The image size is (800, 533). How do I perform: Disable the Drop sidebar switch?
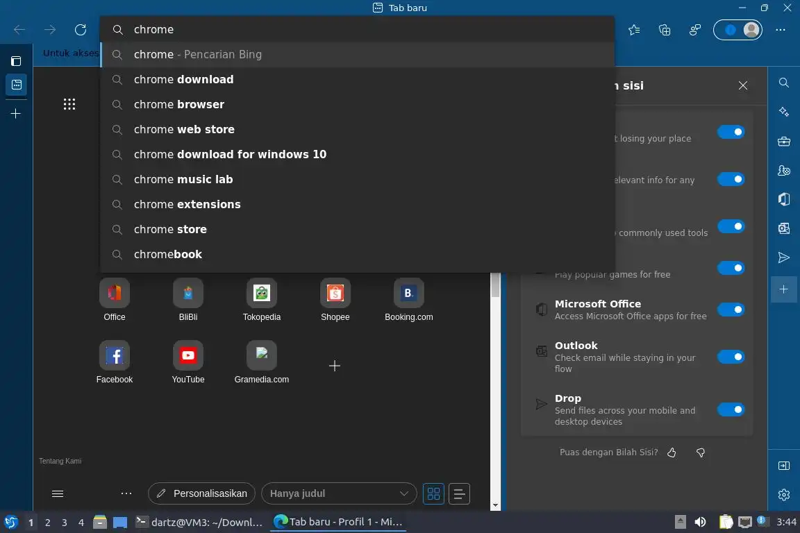pyautogui.click(x=731, y=409)
